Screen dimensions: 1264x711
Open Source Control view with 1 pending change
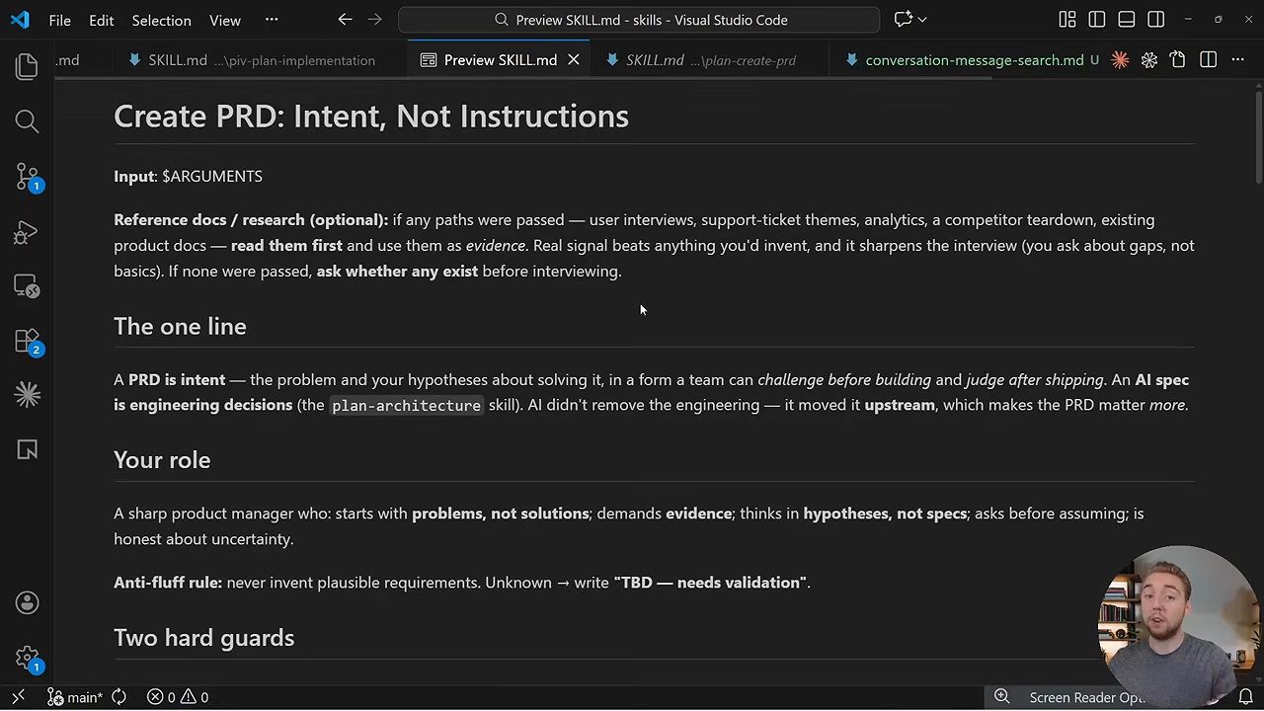[27, 177]
